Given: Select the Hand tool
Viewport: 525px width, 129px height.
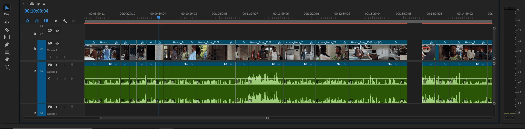Looking at the screenshot, I should [7, 59].
